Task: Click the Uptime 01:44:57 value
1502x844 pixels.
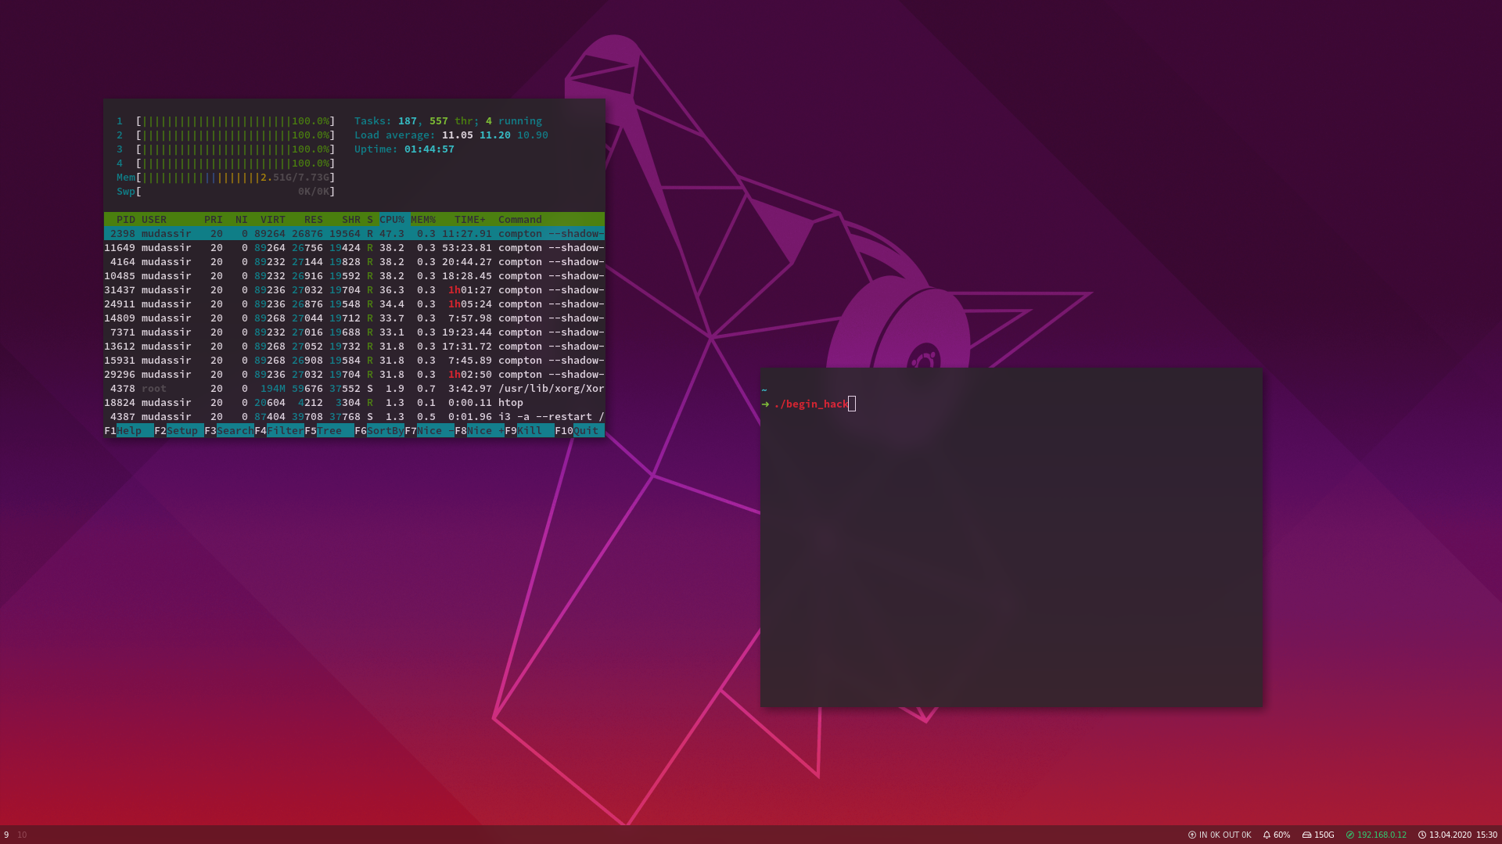Action: 429,149
